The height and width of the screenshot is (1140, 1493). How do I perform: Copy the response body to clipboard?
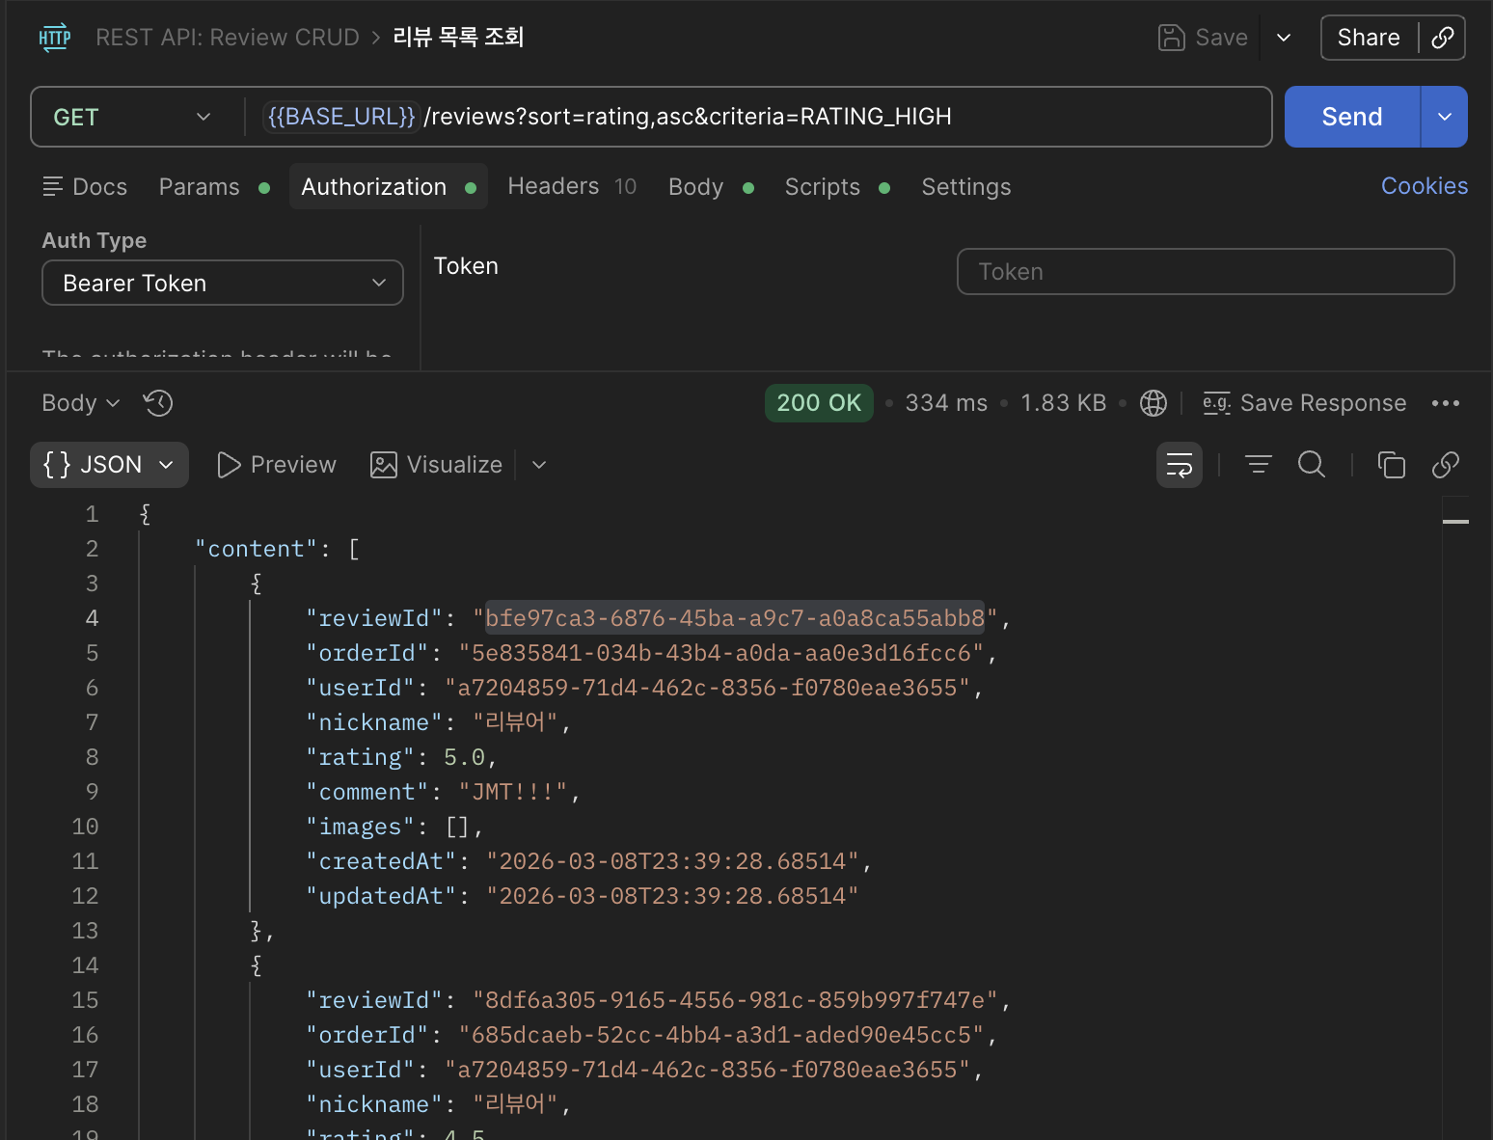click(1392, 465)
